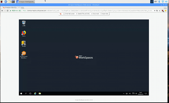Select Amazon WorkSpaces taskbar window button
The image size is (169, 103).
pyautogui.click(x=25, y=2)
